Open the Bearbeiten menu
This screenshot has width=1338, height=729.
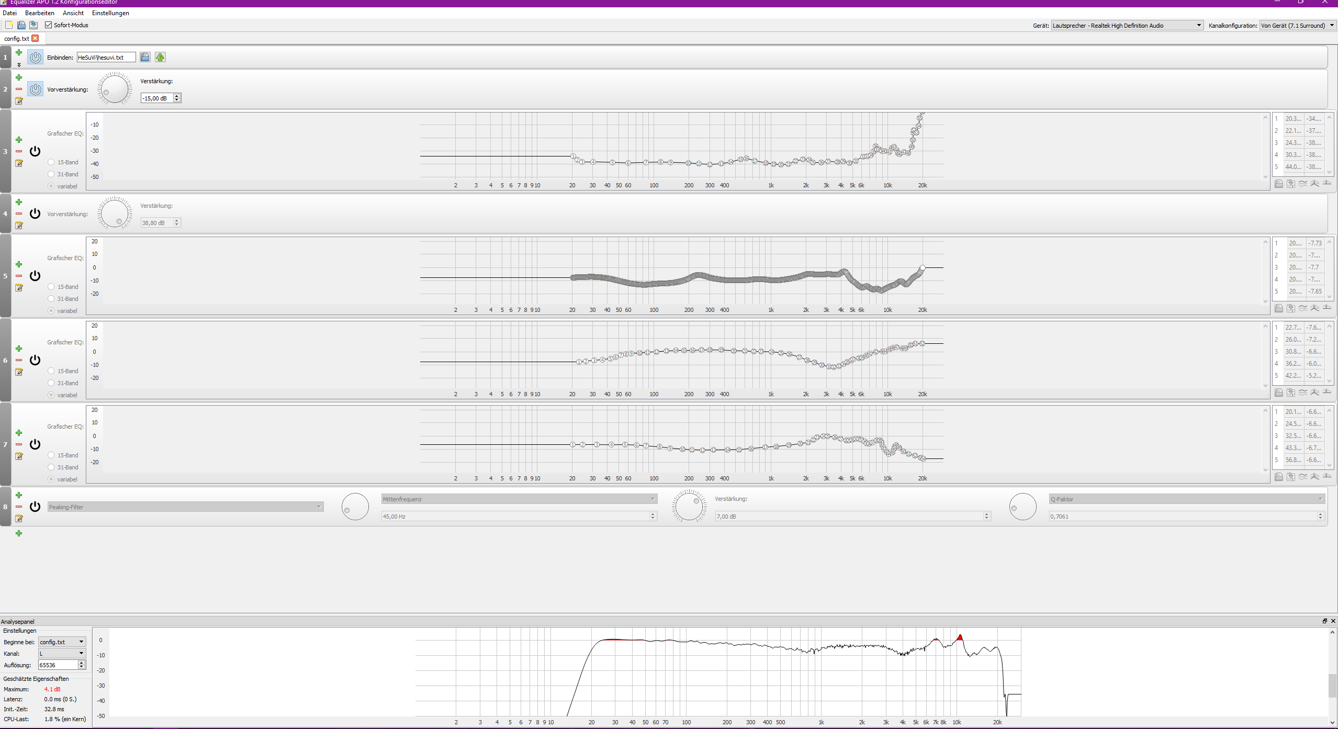pos(39,13)
